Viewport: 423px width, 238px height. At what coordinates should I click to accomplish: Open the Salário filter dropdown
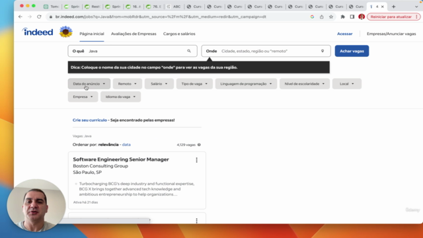[159, 84]
